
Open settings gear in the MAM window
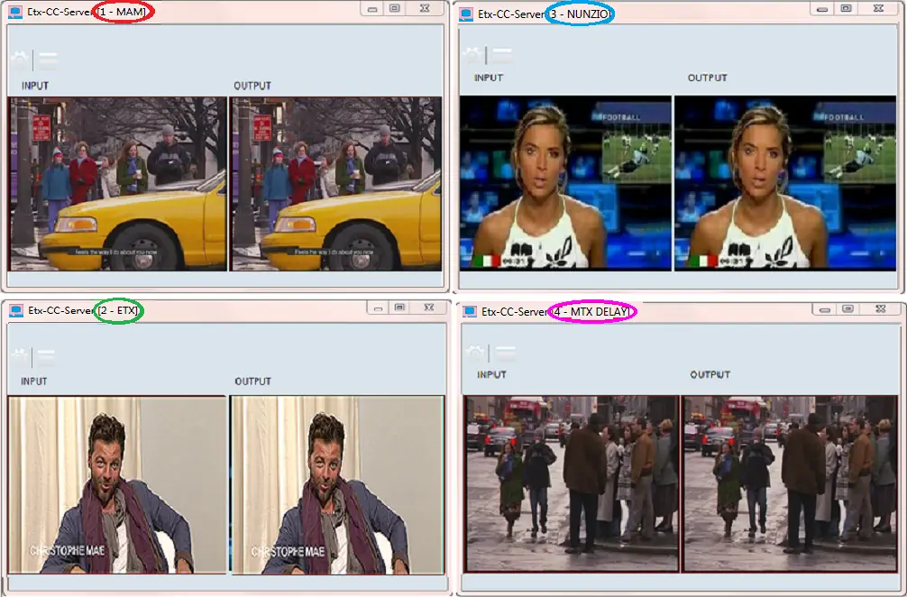click(x=20, y=60)
